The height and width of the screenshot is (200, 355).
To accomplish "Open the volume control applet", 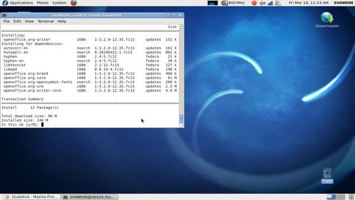I will [x=262, y=3].
